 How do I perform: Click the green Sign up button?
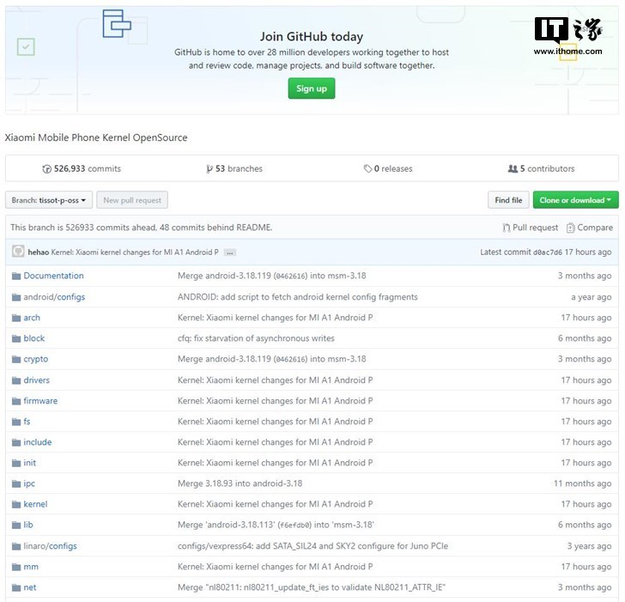click(312, 88)
